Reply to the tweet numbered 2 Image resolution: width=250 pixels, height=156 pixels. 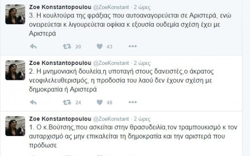pyautogui.click(x=33, y=103)
